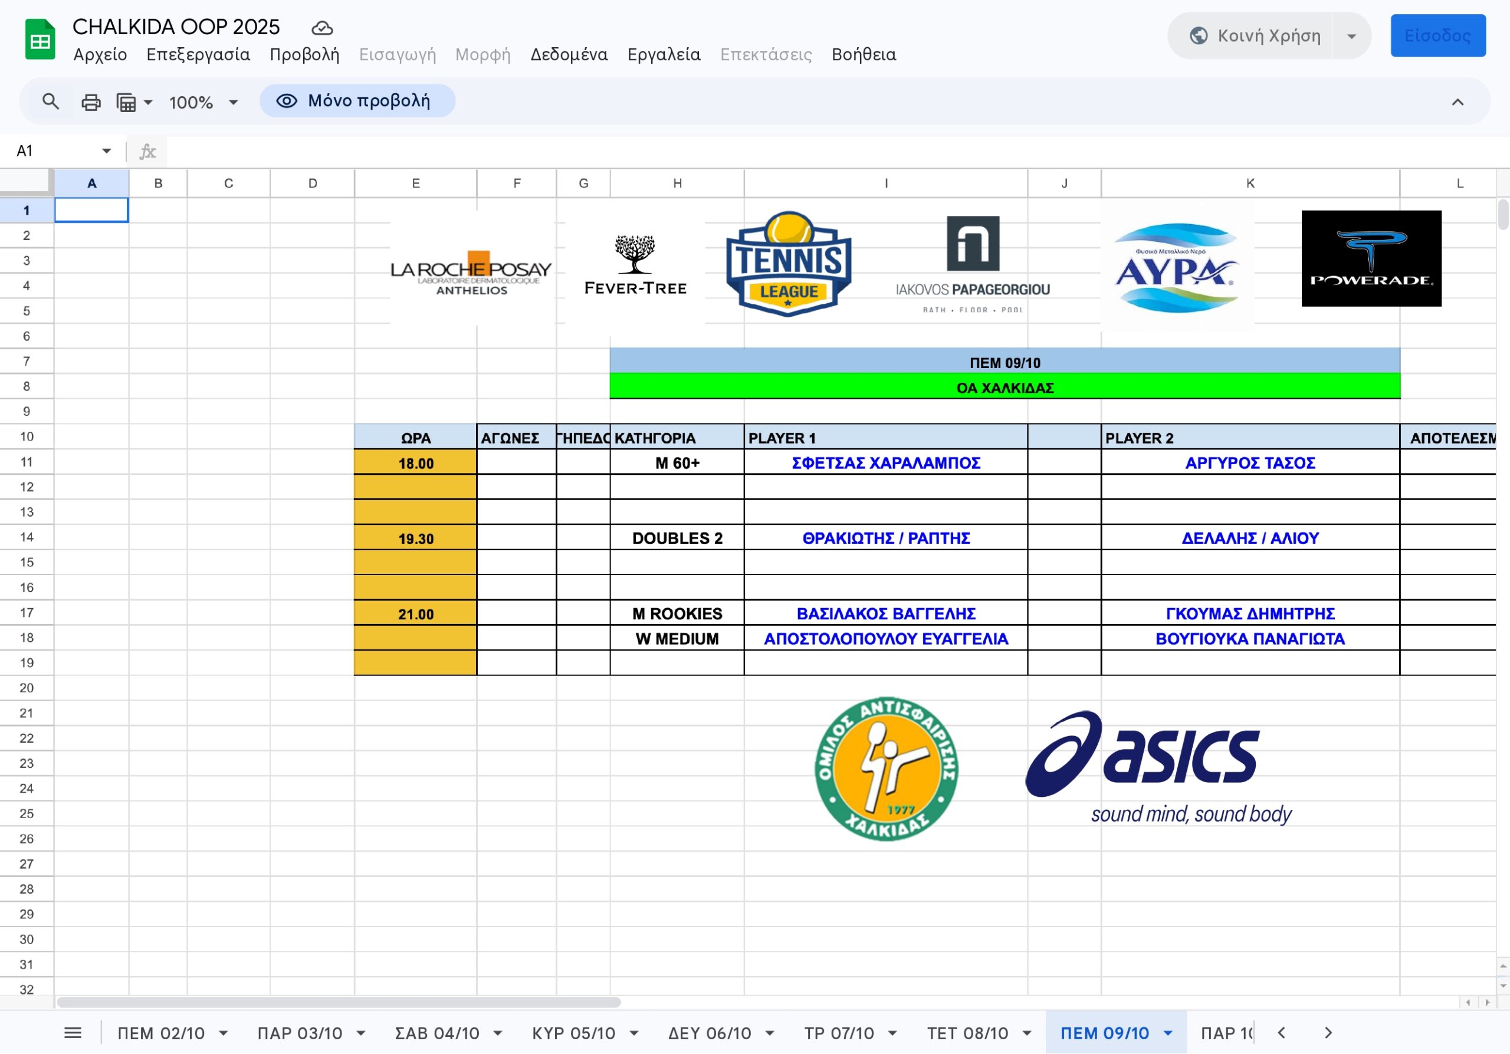The image size is (1510, 1054).
Task: Open the Κοινή Χρήση dropdown arrow
Action: point(1351,36)
